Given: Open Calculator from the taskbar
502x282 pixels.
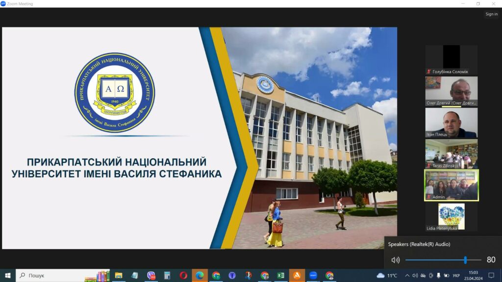Looking at the screenshot, I should click(x=167, y=276).
